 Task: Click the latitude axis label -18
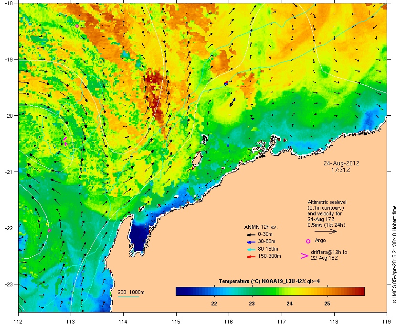[x=9, y=3]
